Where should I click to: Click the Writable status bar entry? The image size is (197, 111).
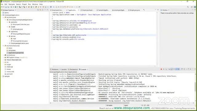tap(109, 105)
